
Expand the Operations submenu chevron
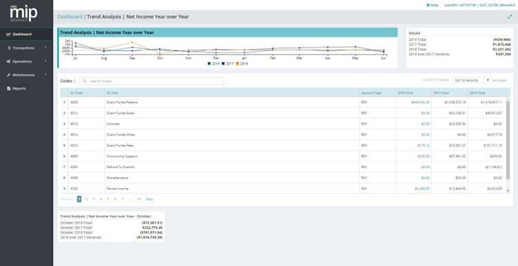coord(46,61)
